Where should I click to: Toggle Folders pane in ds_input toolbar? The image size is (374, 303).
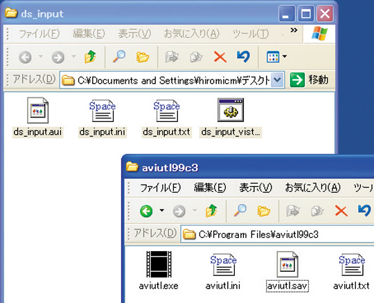(143, 57)
